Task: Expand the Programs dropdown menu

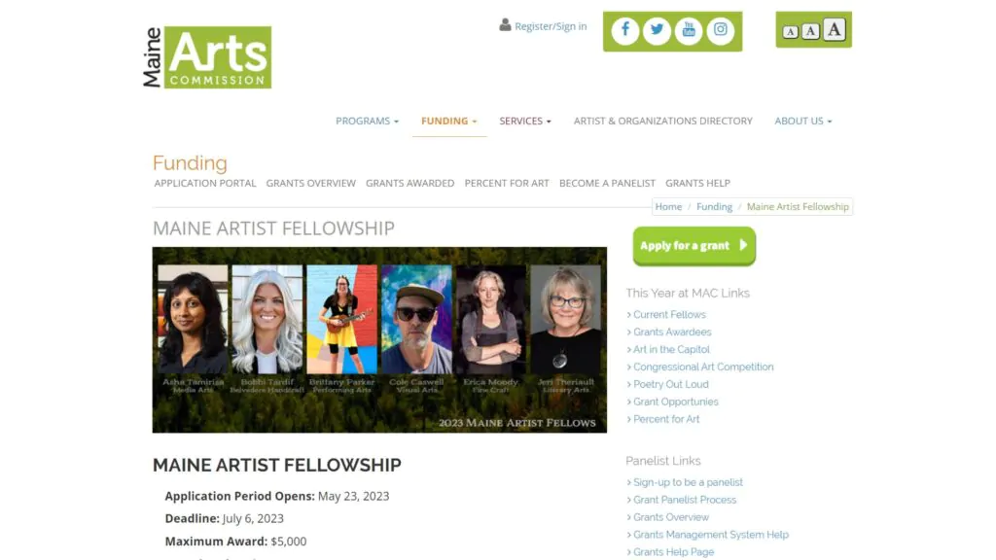Action: click(367, 121)
